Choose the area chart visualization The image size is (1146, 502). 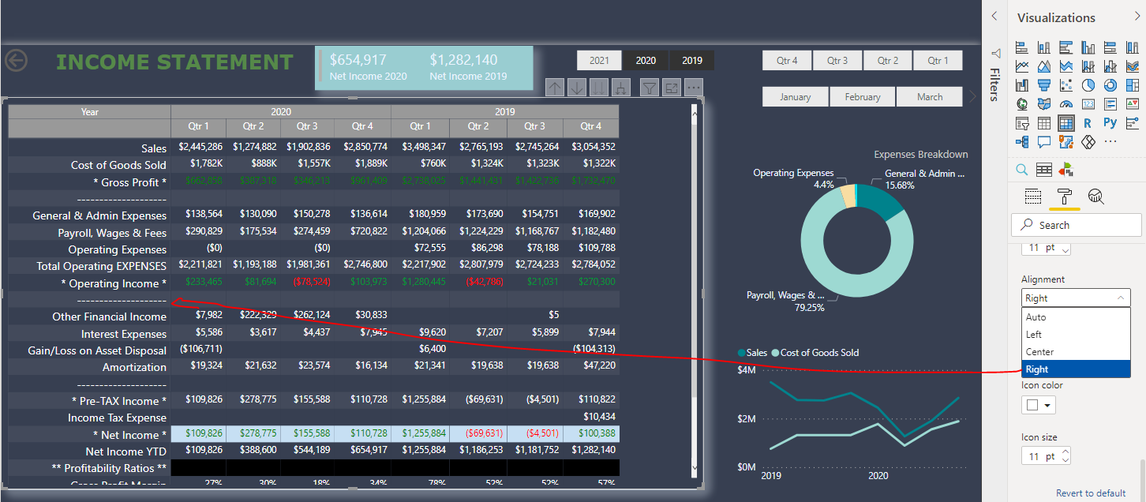tap(1044, 66)
